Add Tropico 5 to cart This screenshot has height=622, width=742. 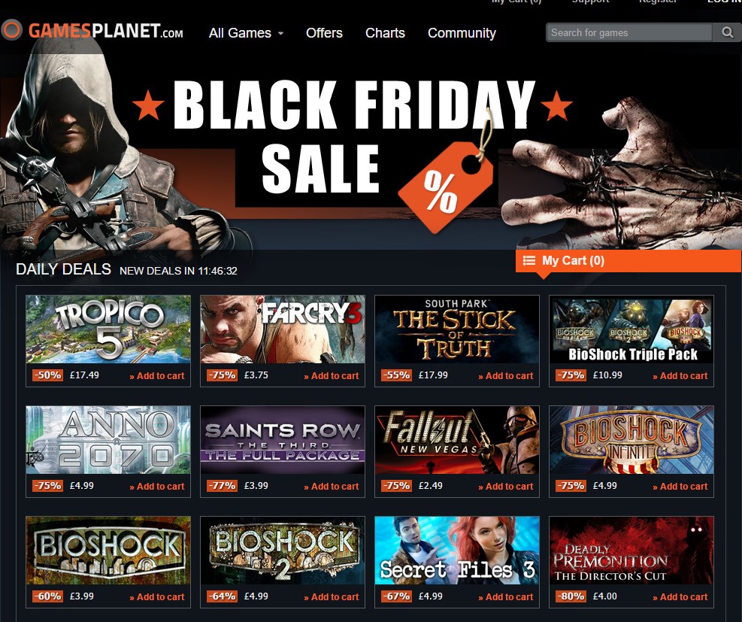[157, 376]
